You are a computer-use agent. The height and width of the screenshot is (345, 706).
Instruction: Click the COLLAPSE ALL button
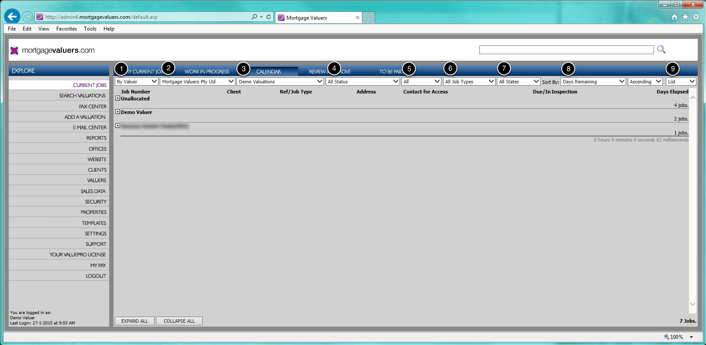[x=179, y=321]
